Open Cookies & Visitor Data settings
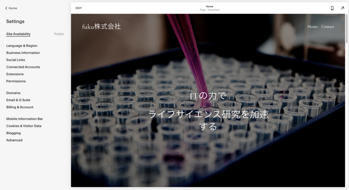 pyautogui.click(x=24, y=126)
